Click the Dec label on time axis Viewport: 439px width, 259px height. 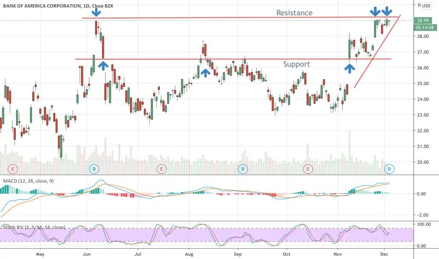[x=384, y=254]
